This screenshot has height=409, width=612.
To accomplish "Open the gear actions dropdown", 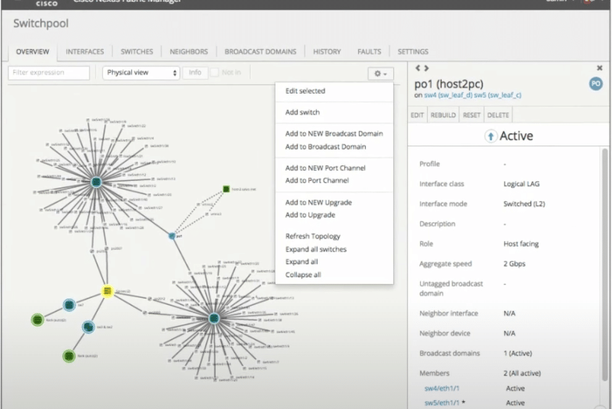I will click(x=380, y=73).
